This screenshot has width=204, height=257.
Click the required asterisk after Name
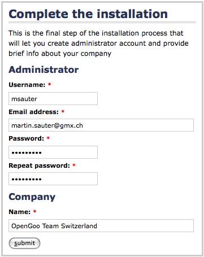coord(34,211)
